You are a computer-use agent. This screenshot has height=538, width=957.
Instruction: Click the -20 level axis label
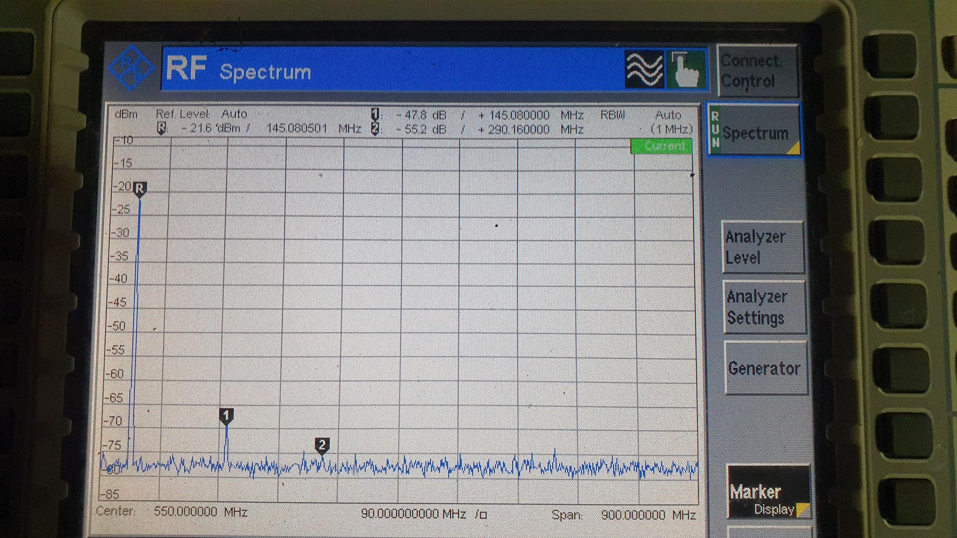point(122,187)
